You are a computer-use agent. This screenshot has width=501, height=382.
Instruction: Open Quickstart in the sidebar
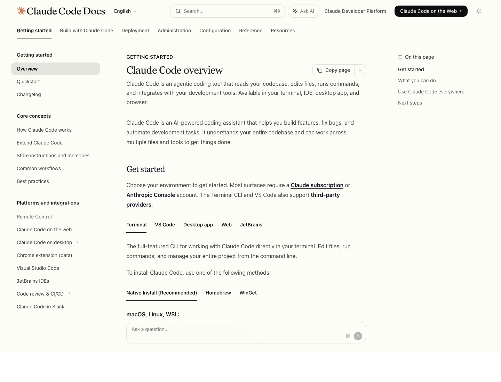[x=28, y=82]
